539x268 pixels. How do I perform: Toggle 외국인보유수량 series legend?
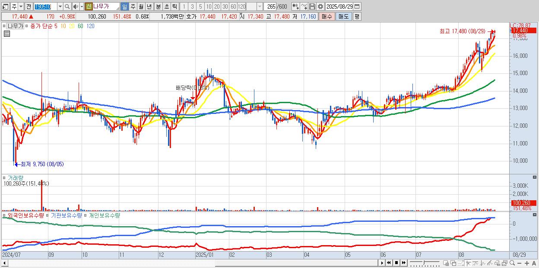[x=26, y=215]
